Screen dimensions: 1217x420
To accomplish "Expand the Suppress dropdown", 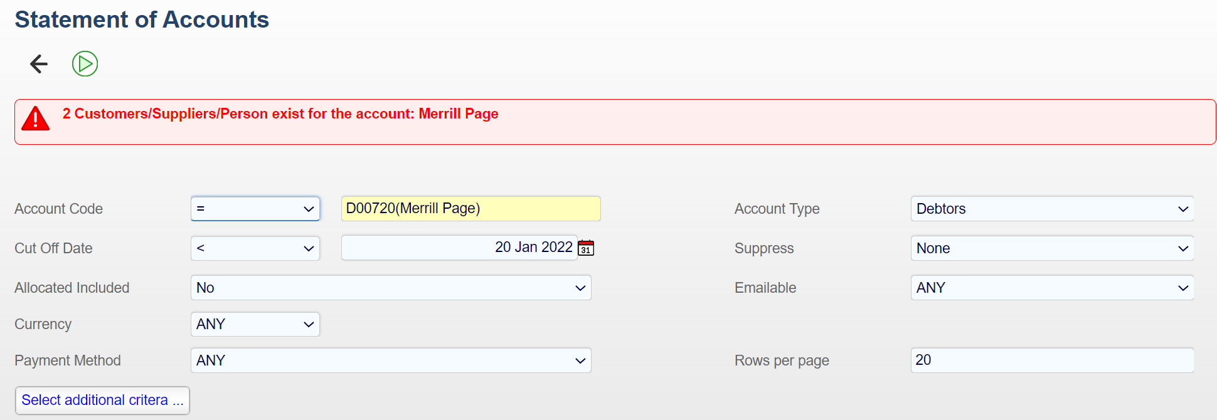I will [x=1051, y=248].
